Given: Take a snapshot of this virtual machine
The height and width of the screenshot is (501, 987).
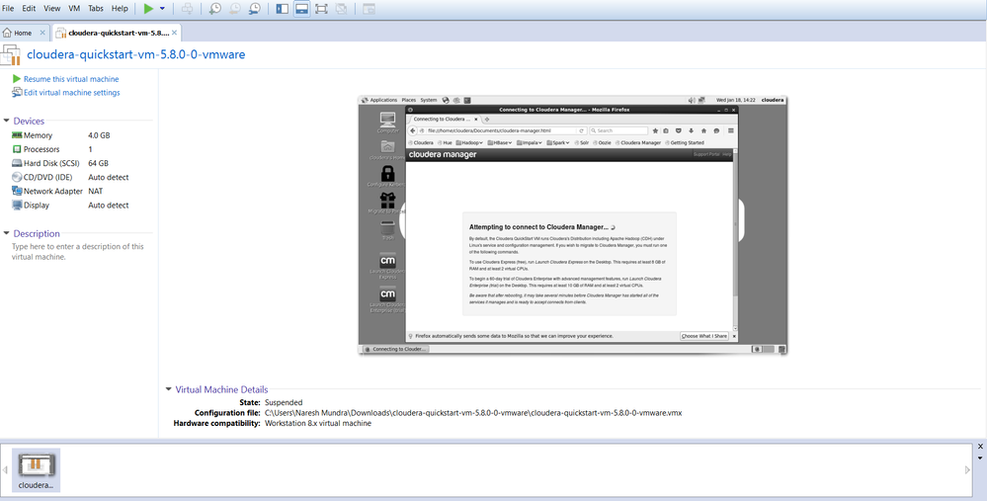Looking at the screenshot, I should (x=215, y=9).
